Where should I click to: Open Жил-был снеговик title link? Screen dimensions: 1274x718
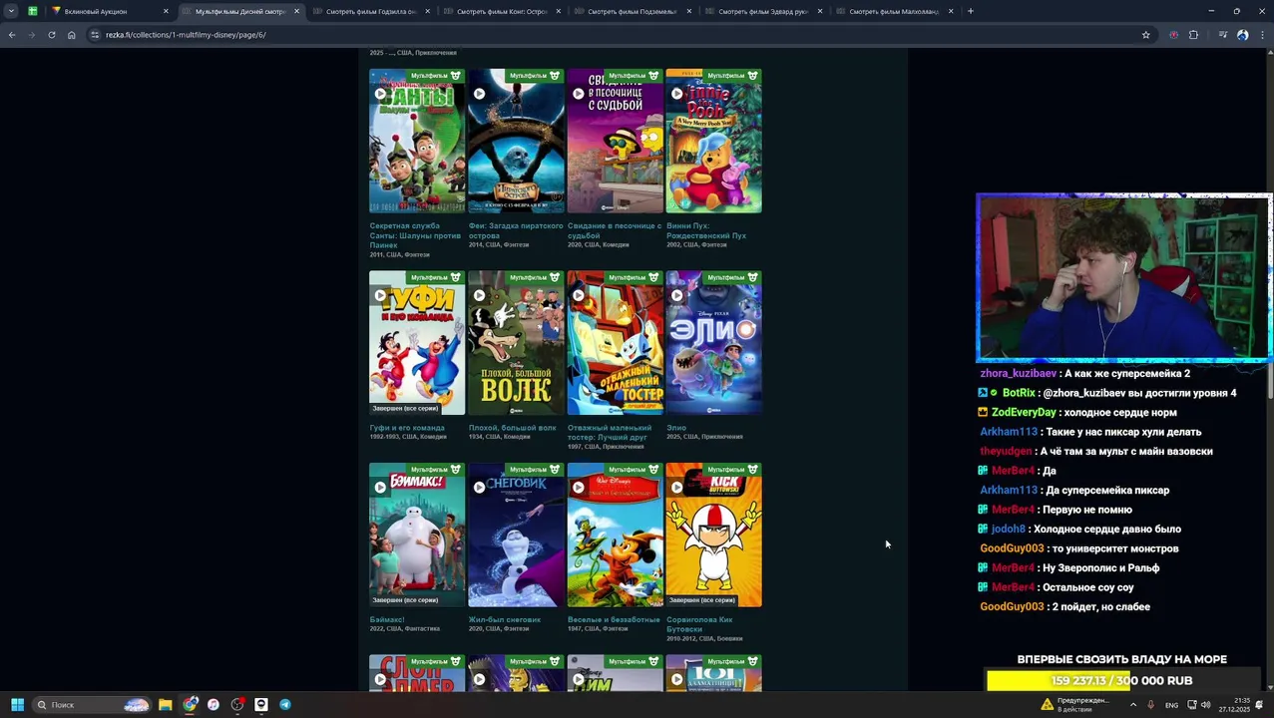504,619
